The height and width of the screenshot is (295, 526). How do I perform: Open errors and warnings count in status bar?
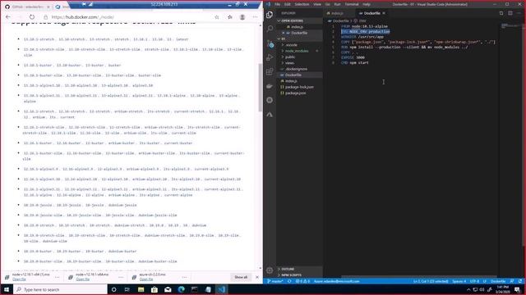[x=302, y=281]
